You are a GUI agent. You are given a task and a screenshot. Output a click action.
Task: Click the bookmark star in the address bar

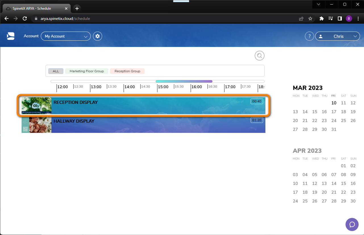coord(310,18)
